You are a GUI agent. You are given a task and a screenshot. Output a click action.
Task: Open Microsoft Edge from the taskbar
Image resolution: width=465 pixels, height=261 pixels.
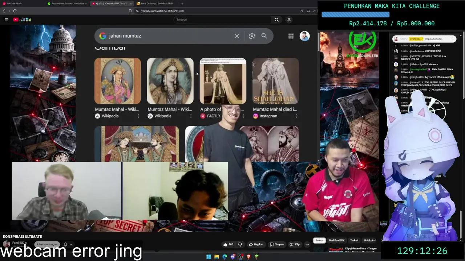[225, 257]
